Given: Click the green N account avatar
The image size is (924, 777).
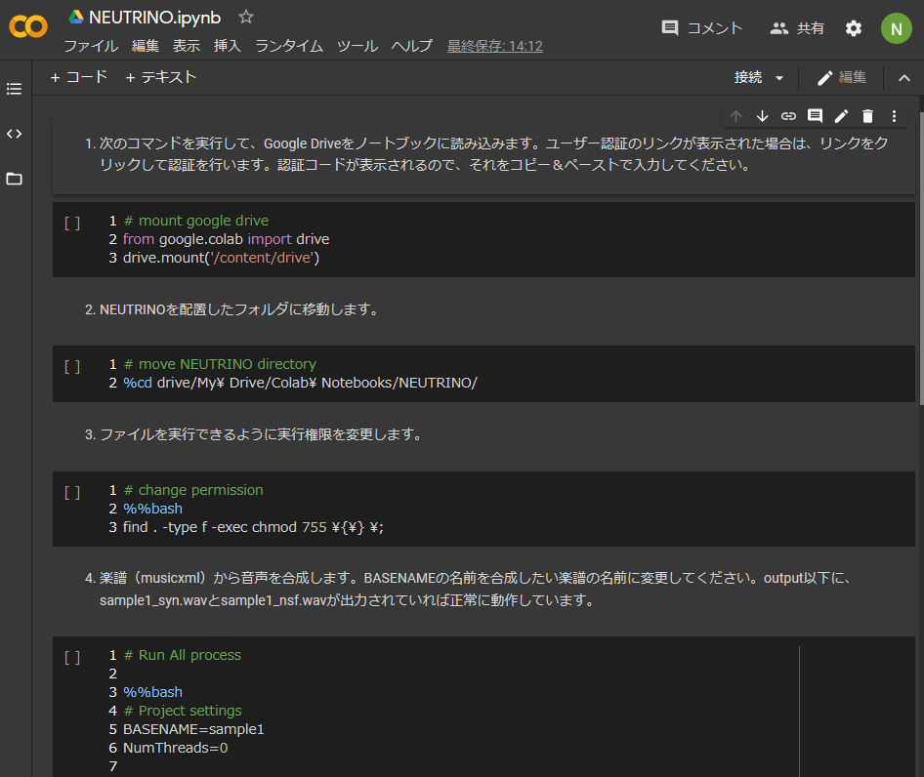Looking at the screenshot, I should point(897,28).
